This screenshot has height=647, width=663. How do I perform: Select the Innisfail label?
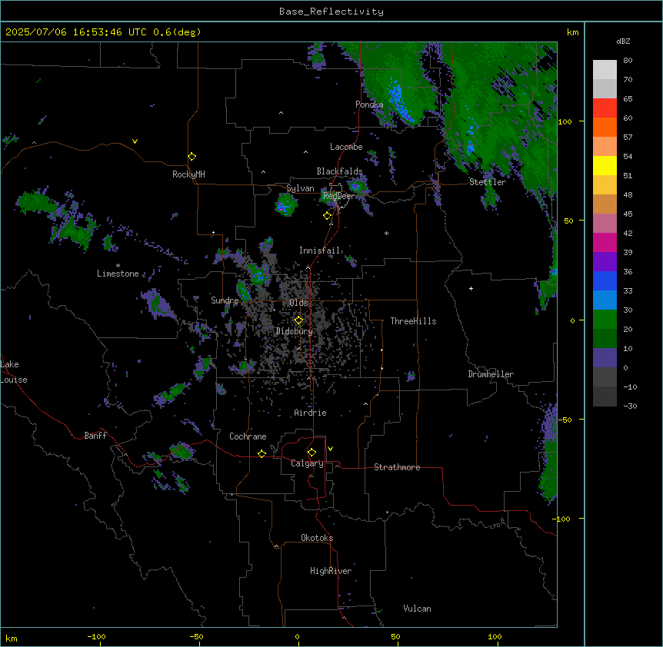click(x=319, y=251)
